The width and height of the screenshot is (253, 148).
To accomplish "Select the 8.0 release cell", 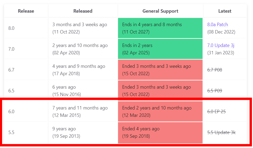I will coord(11,28).
